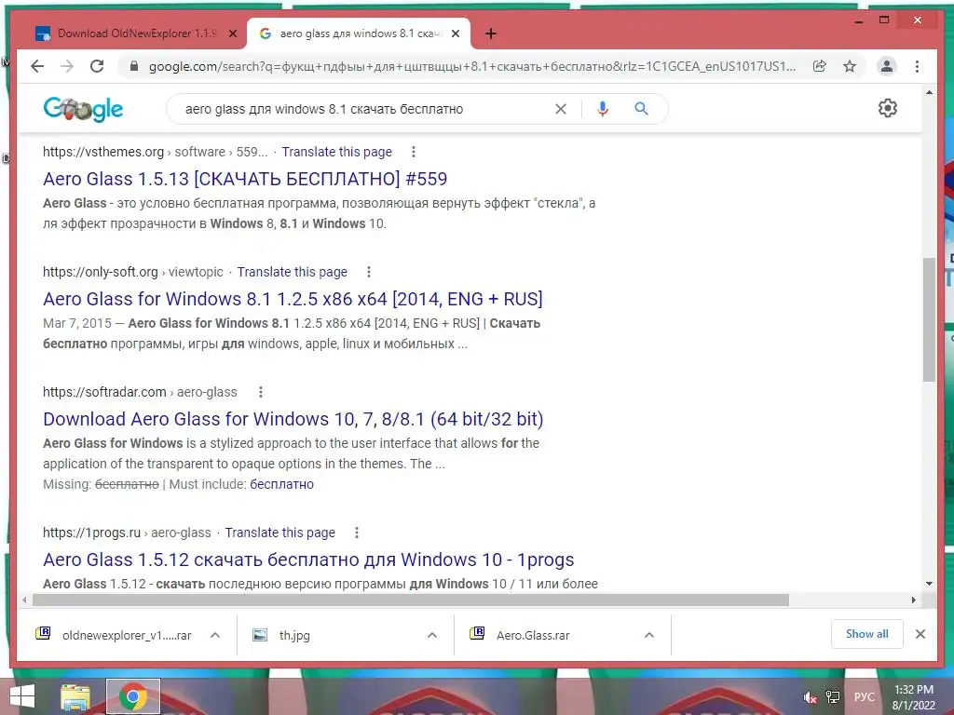Screen dimensions: 954x715
Task: Click the padlock site info icon
Action: 134,66
